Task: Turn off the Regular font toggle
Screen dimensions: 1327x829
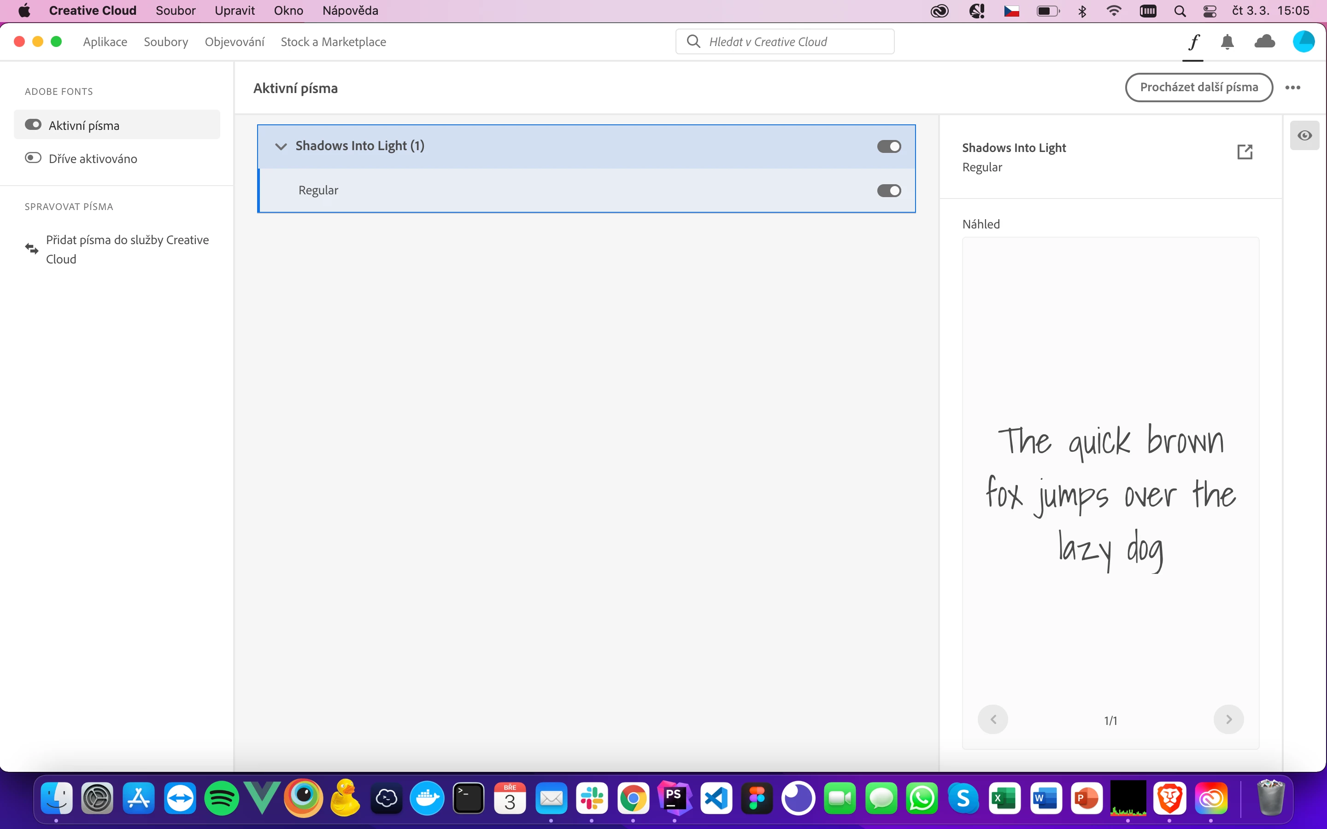Action: (889, 191)
